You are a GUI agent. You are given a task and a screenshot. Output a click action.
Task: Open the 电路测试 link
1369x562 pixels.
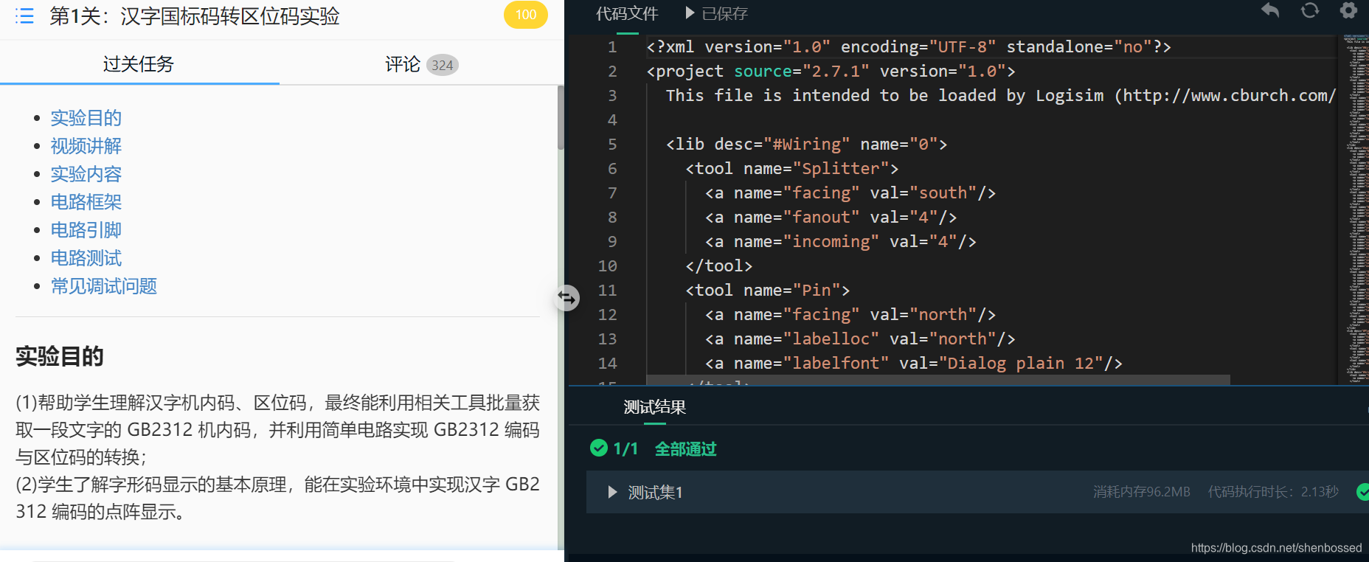(x=86, y=258)
